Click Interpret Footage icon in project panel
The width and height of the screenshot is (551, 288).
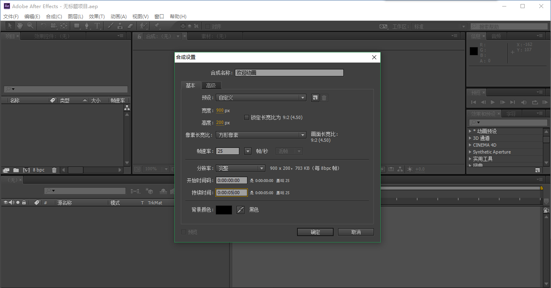click(6, 170)
